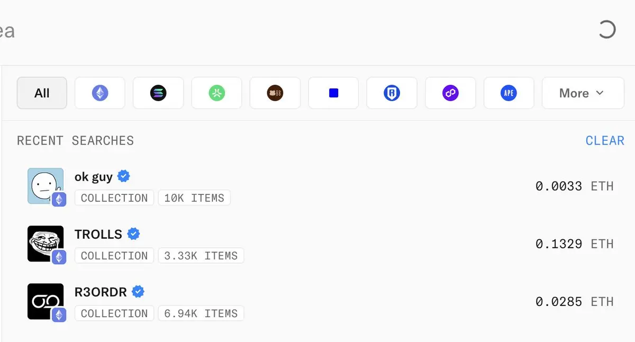Filter by Solana chain icon
Viewport: 635px width, 342px height.
tap(158, 93)
